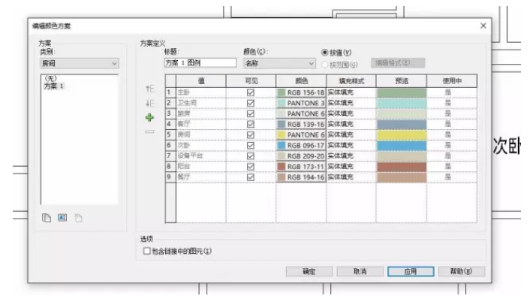Open color RGB 156-18 for 主卧
This screenshot has width=530, height=299.
pyautogui.click(x=301, y=92)
